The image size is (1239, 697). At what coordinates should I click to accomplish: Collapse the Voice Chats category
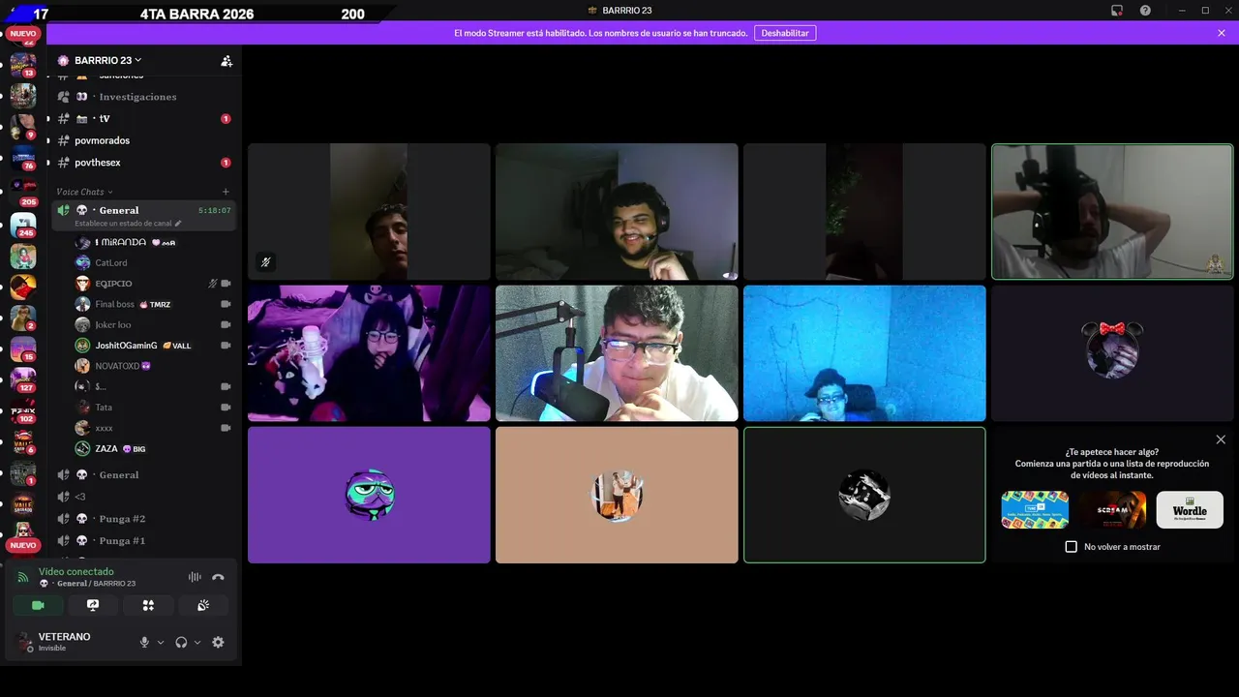pos(84,192)
